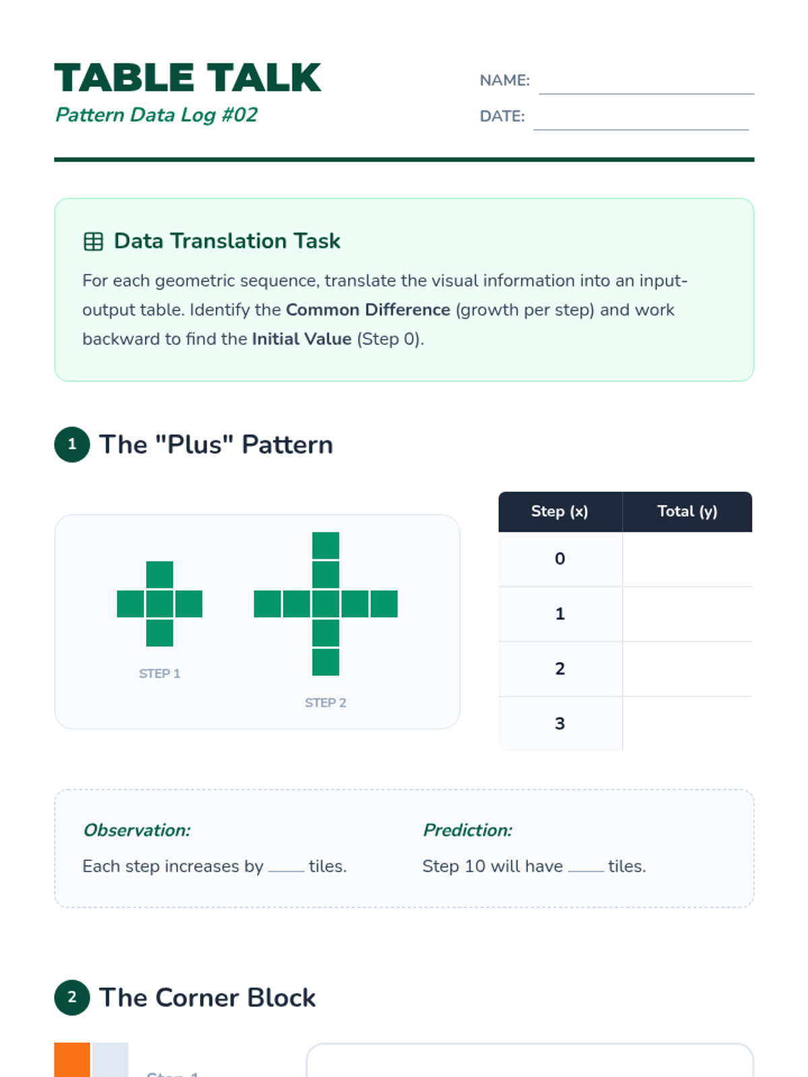
Task: Click the Total cell for Step 3
Action: (x=687, y=724)
